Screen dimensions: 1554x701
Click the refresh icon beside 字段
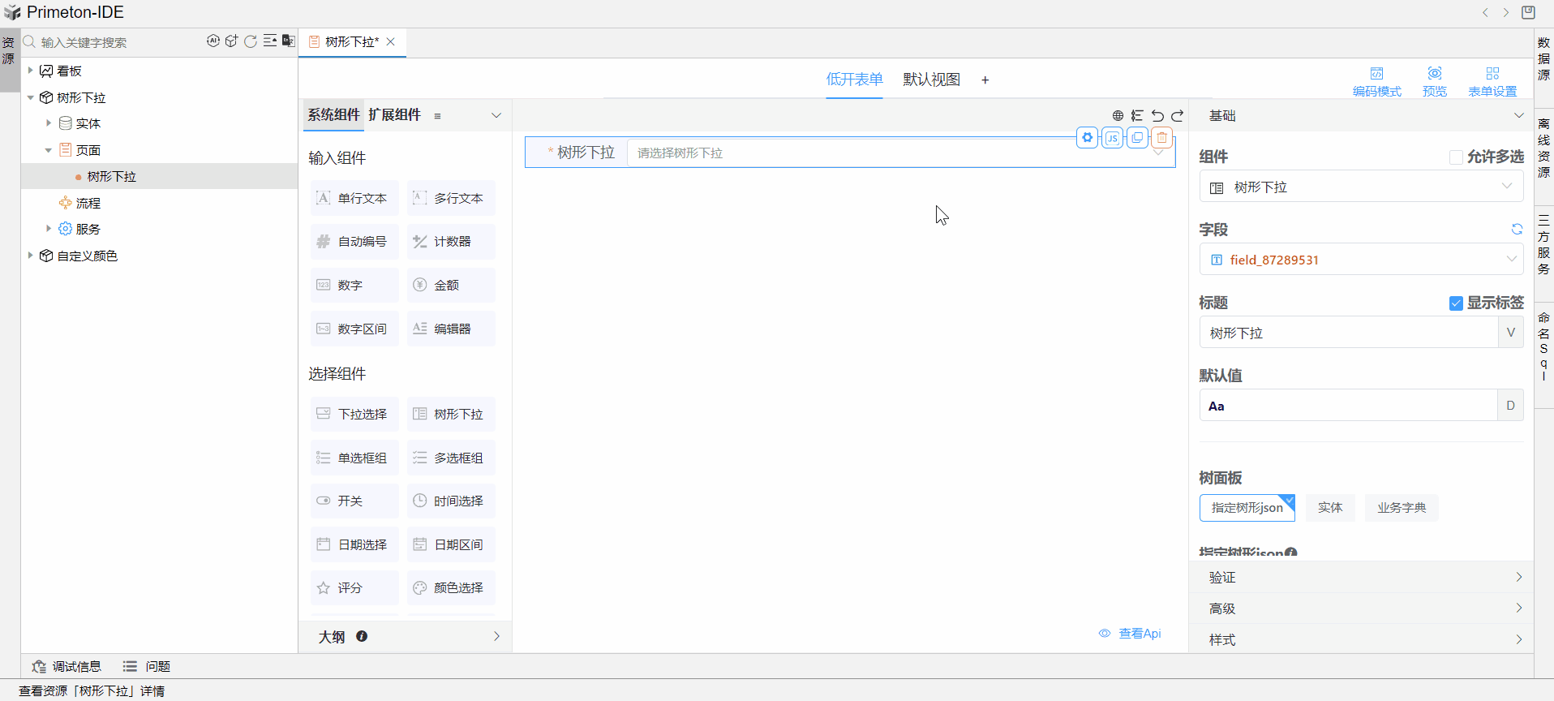[x=1516, y=230]
